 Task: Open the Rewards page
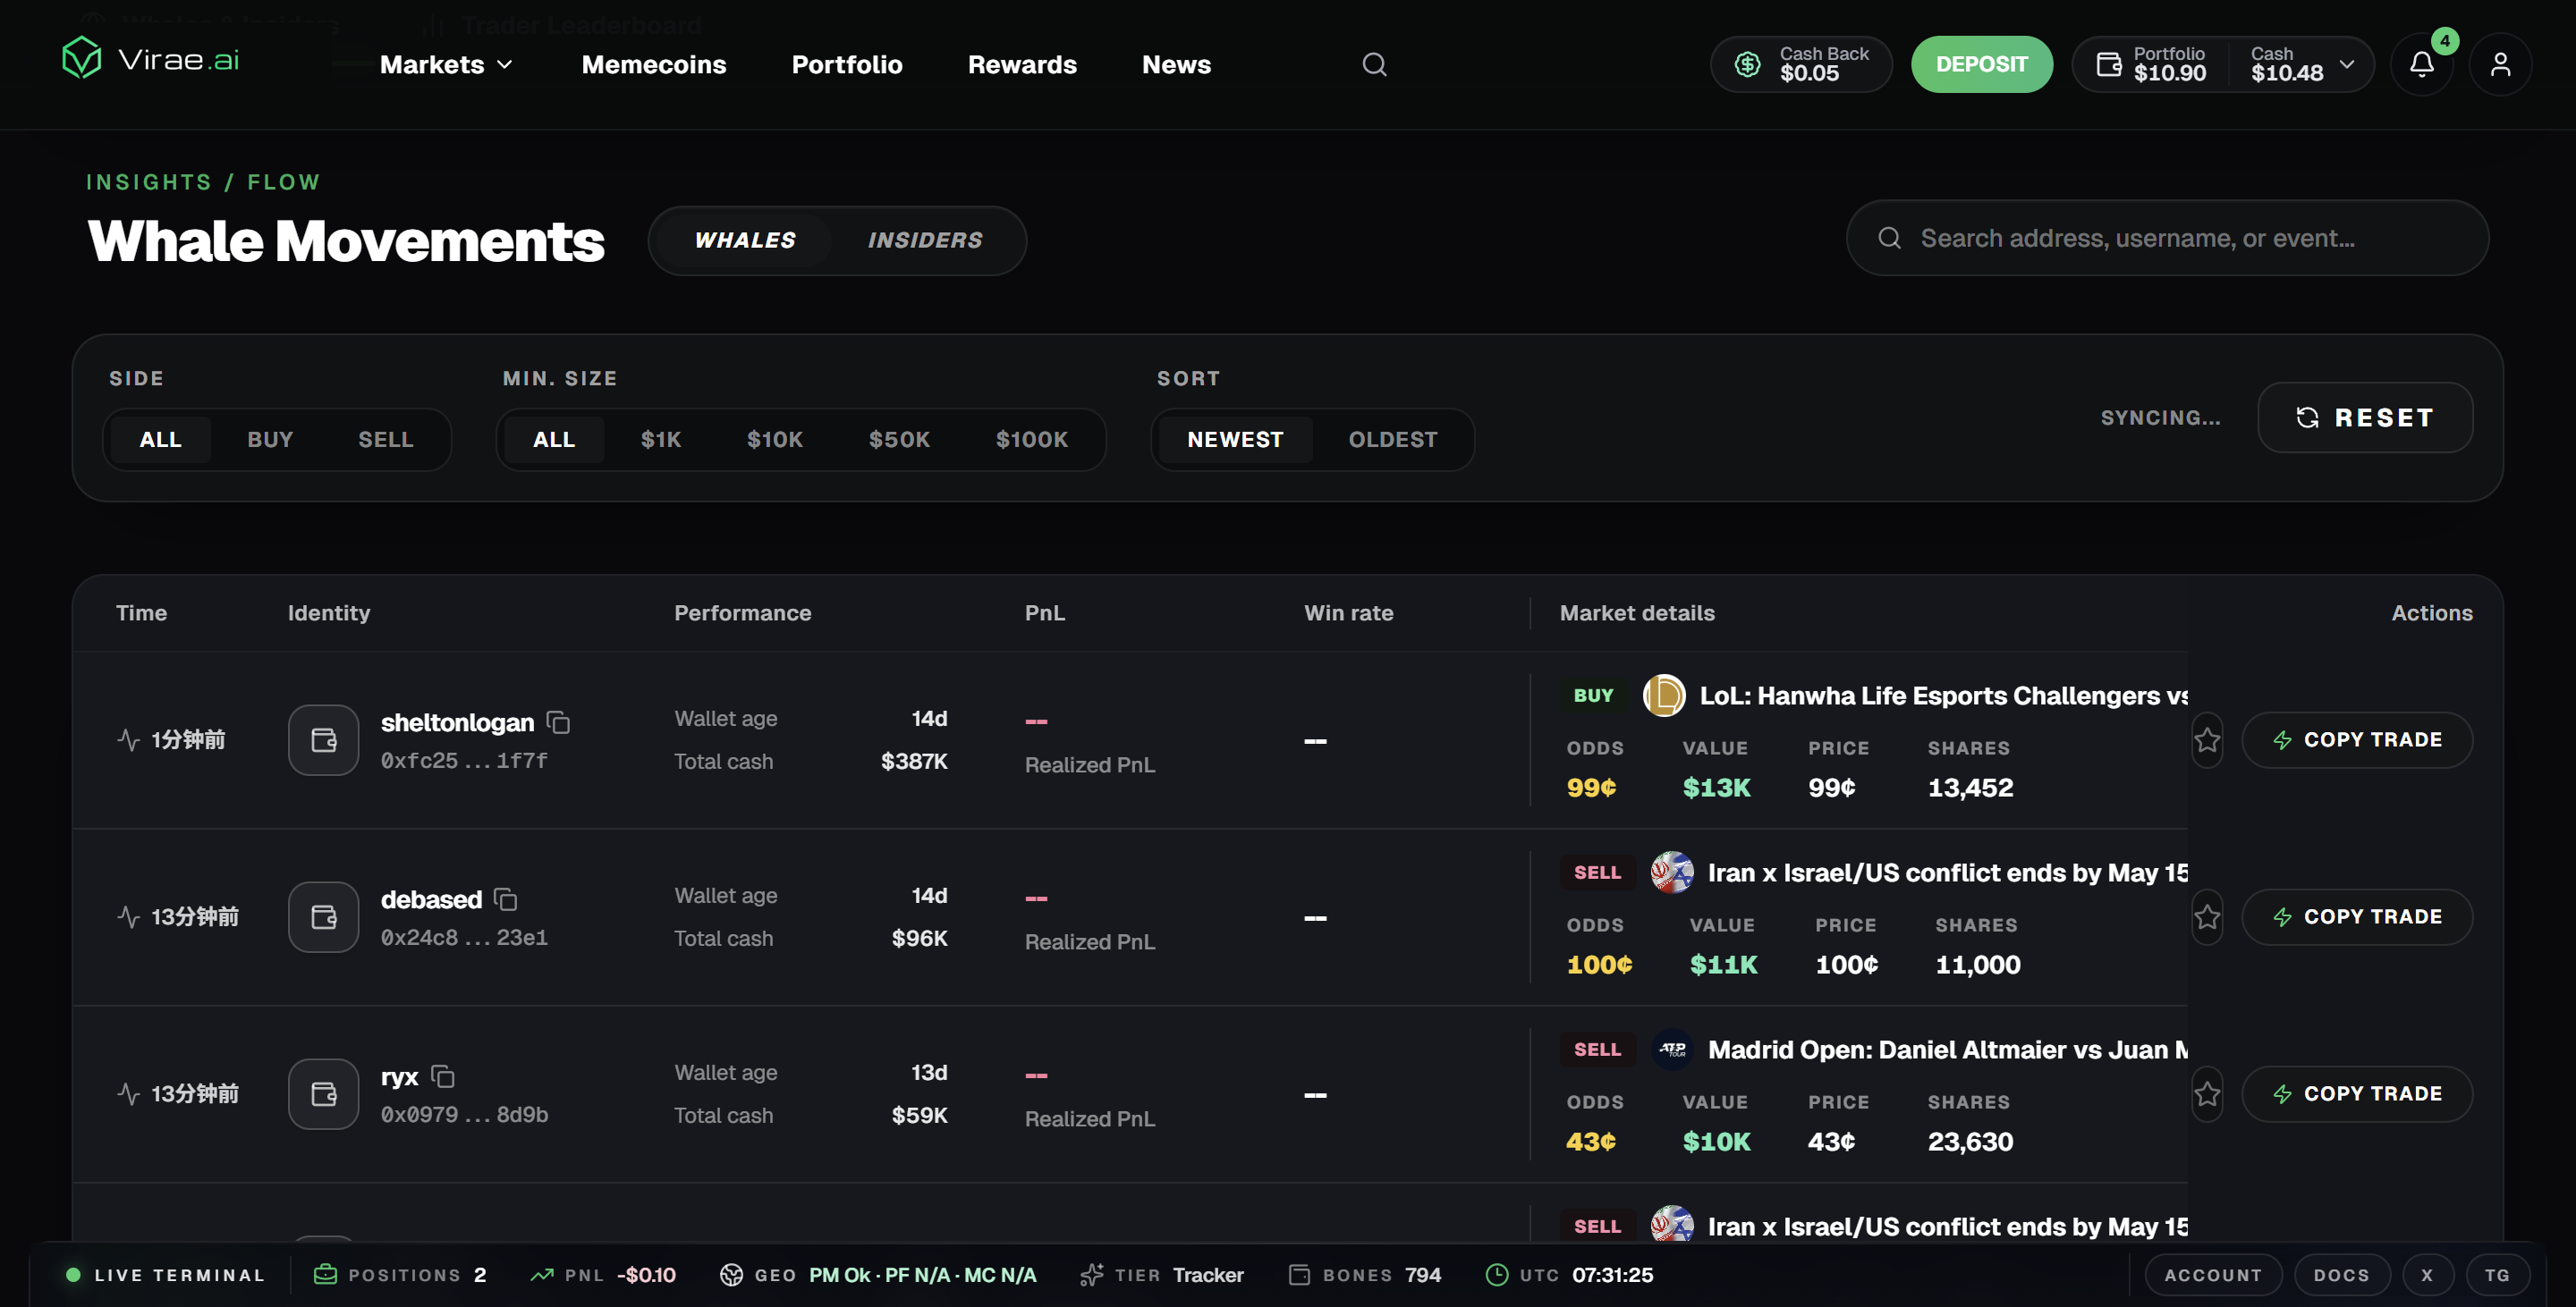(1022, 65)
